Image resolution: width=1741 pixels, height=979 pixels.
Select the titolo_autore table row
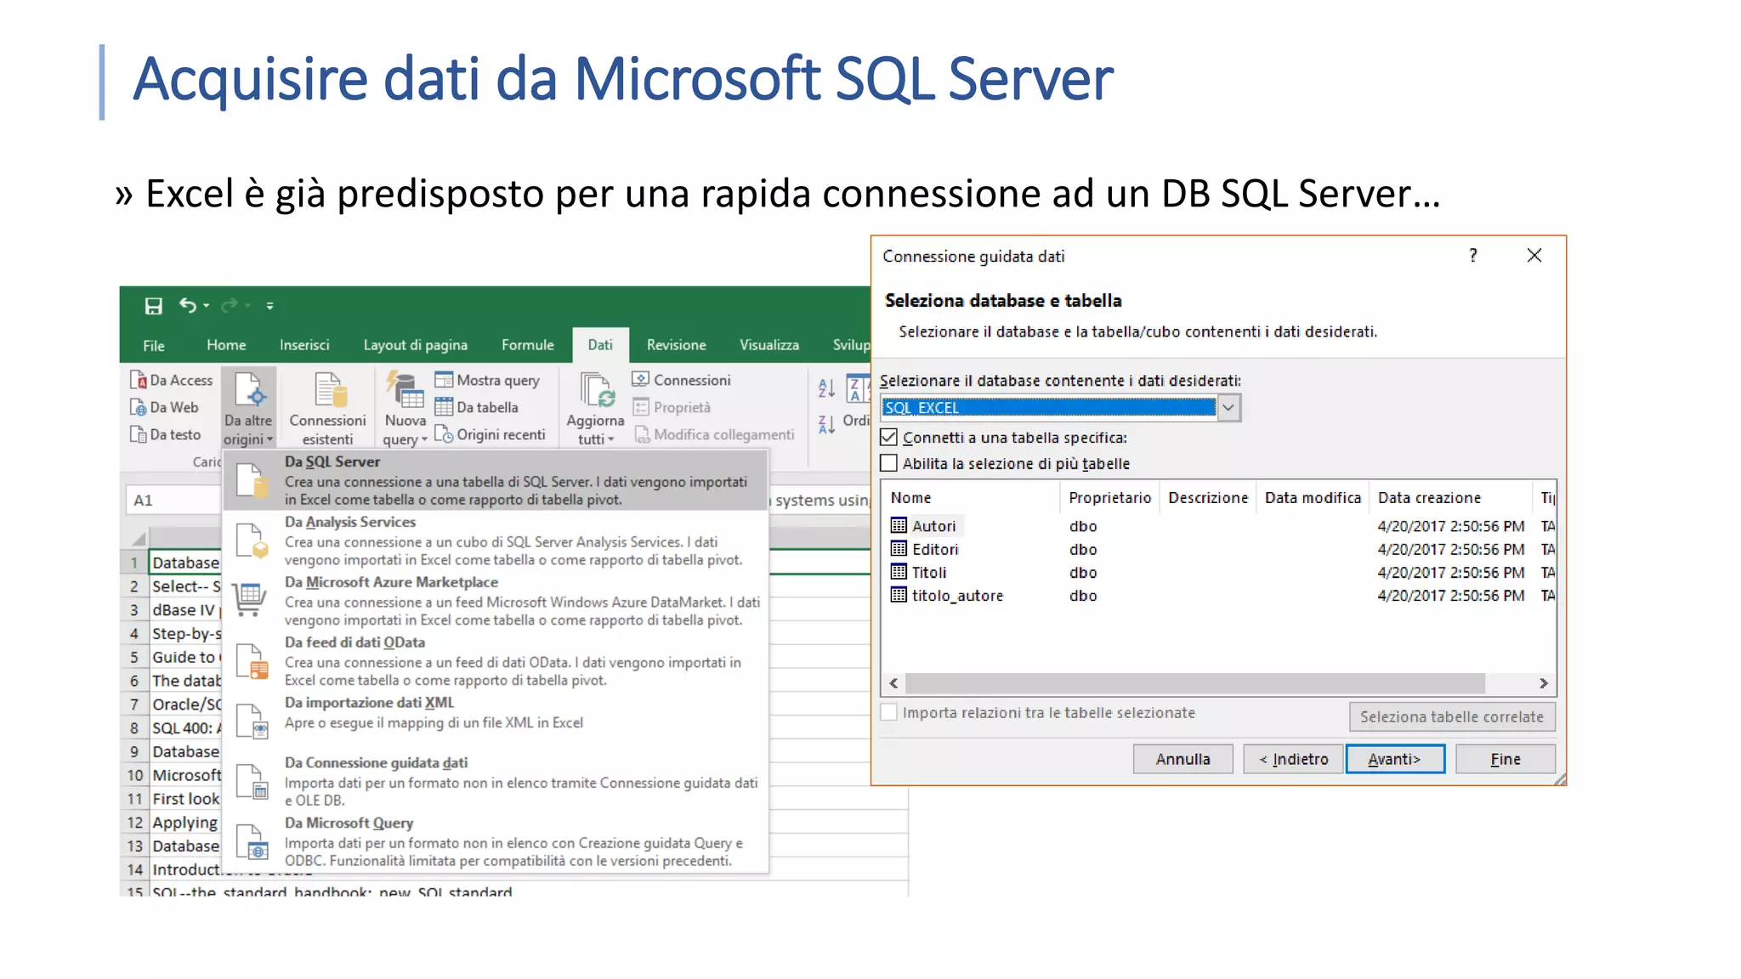click(x=1219, y=596)
